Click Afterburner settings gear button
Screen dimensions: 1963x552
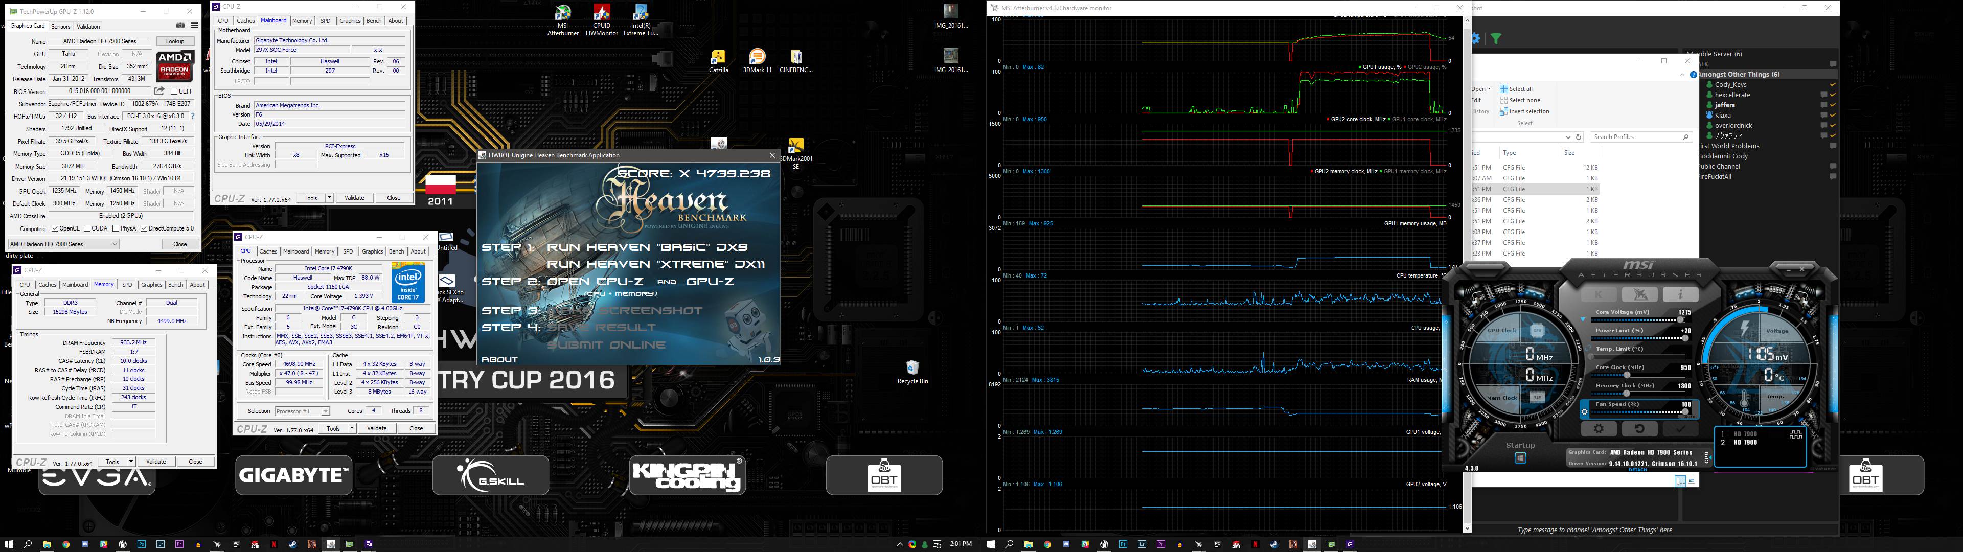tap(1600, 428)
